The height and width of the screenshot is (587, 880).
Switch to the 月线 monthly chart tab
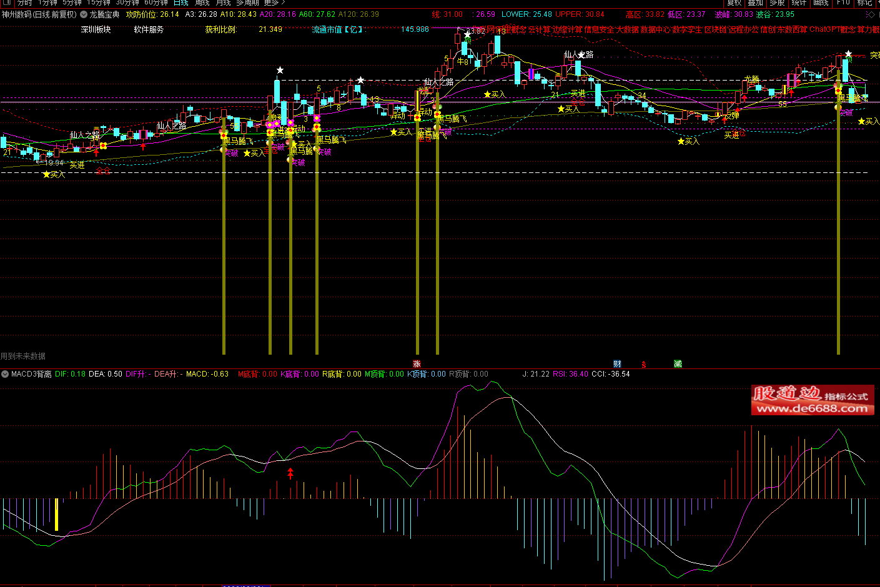(x=224, y=2)
